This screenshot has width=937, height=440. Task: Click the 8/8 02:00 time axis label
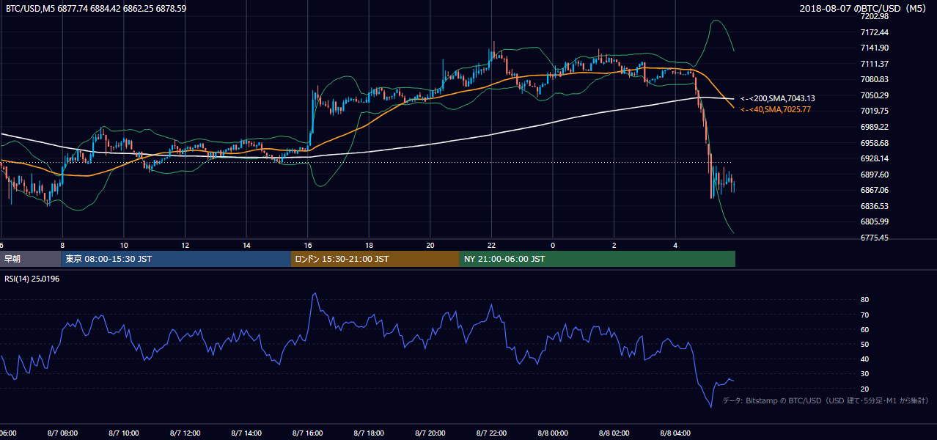coord(614,433)
